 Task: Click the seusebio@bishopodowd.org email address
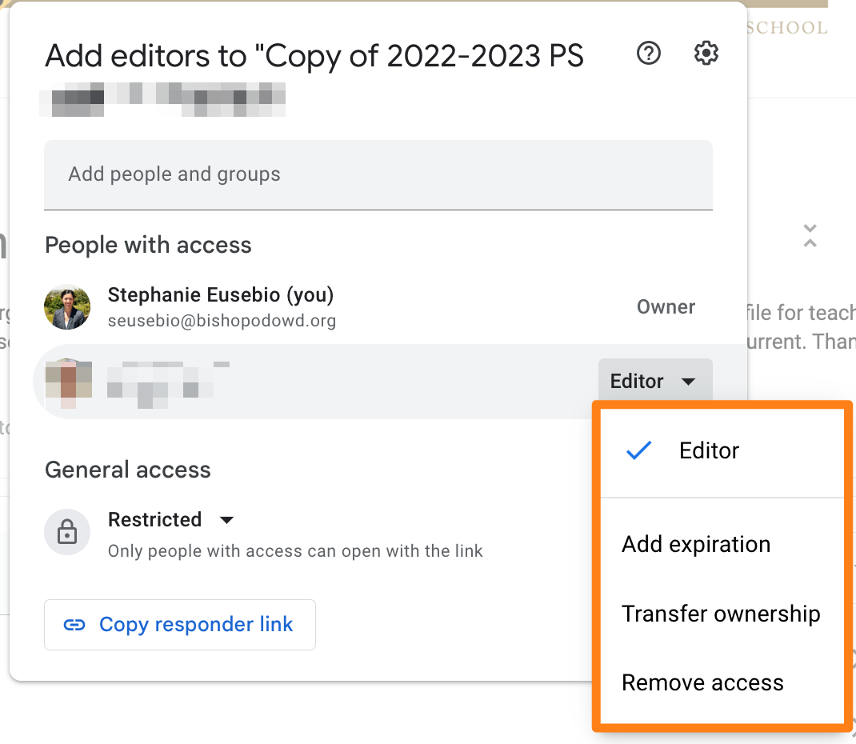[222, 322]
